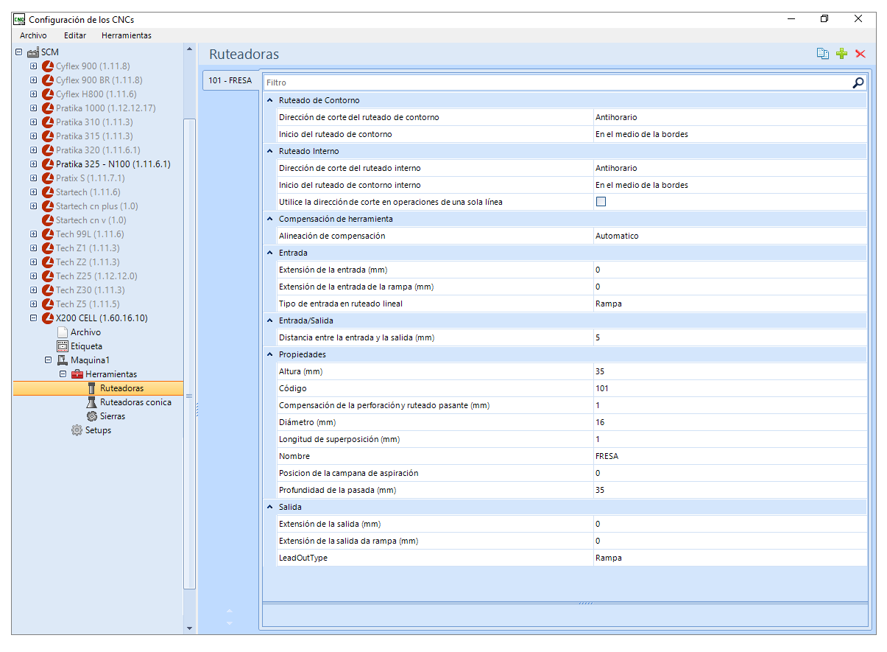The height and width of the screenshot is (652, 887).
Task: Click the Tech Z1 machine icon
Action: tap(49, 248)
